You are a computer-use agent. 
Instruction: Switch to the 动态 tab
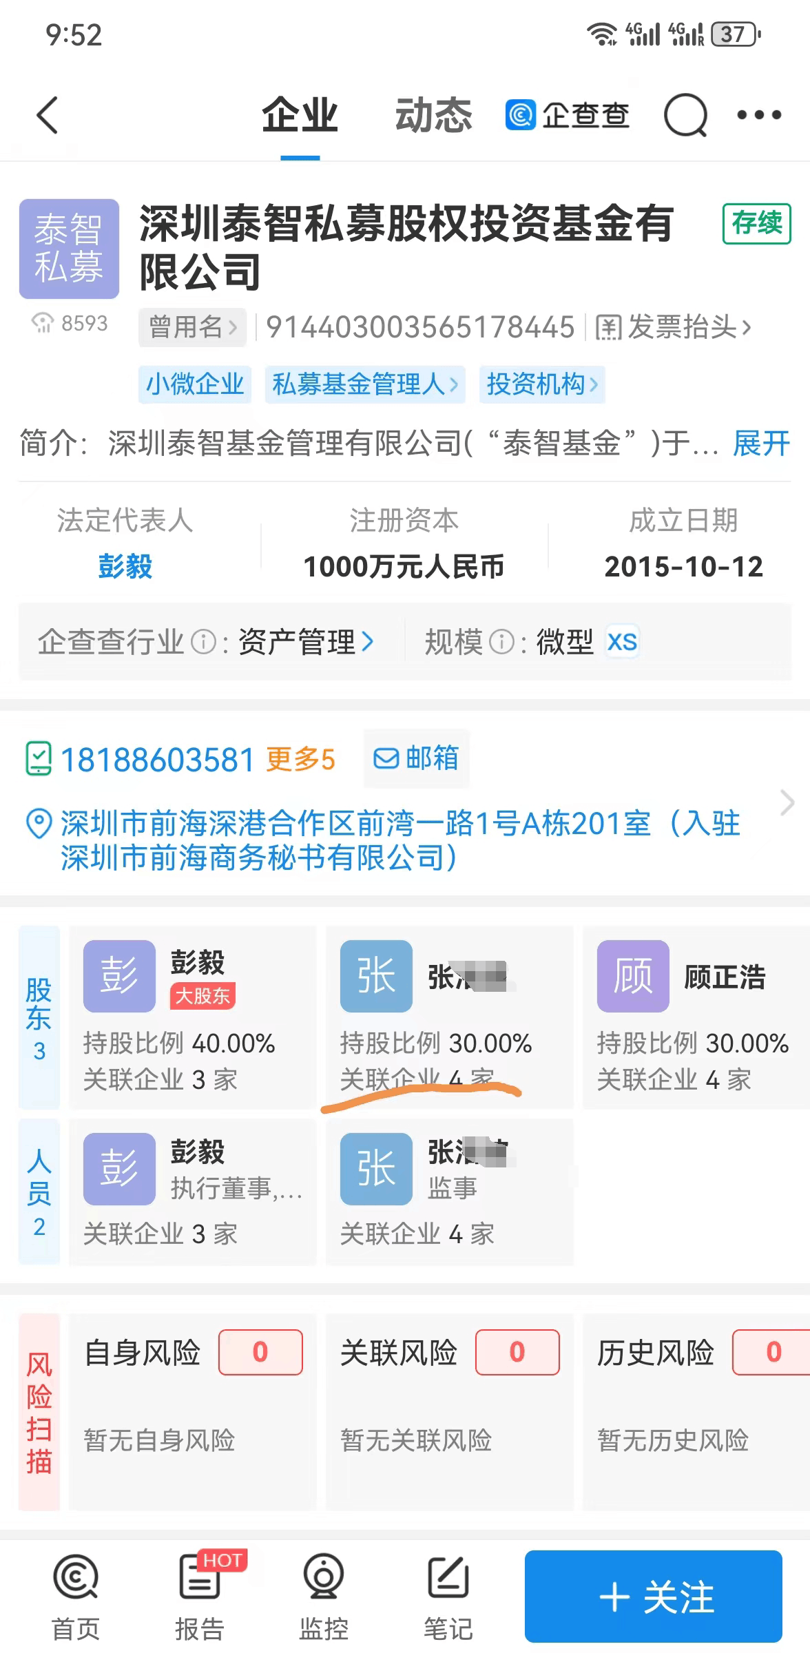pos(434,115)
